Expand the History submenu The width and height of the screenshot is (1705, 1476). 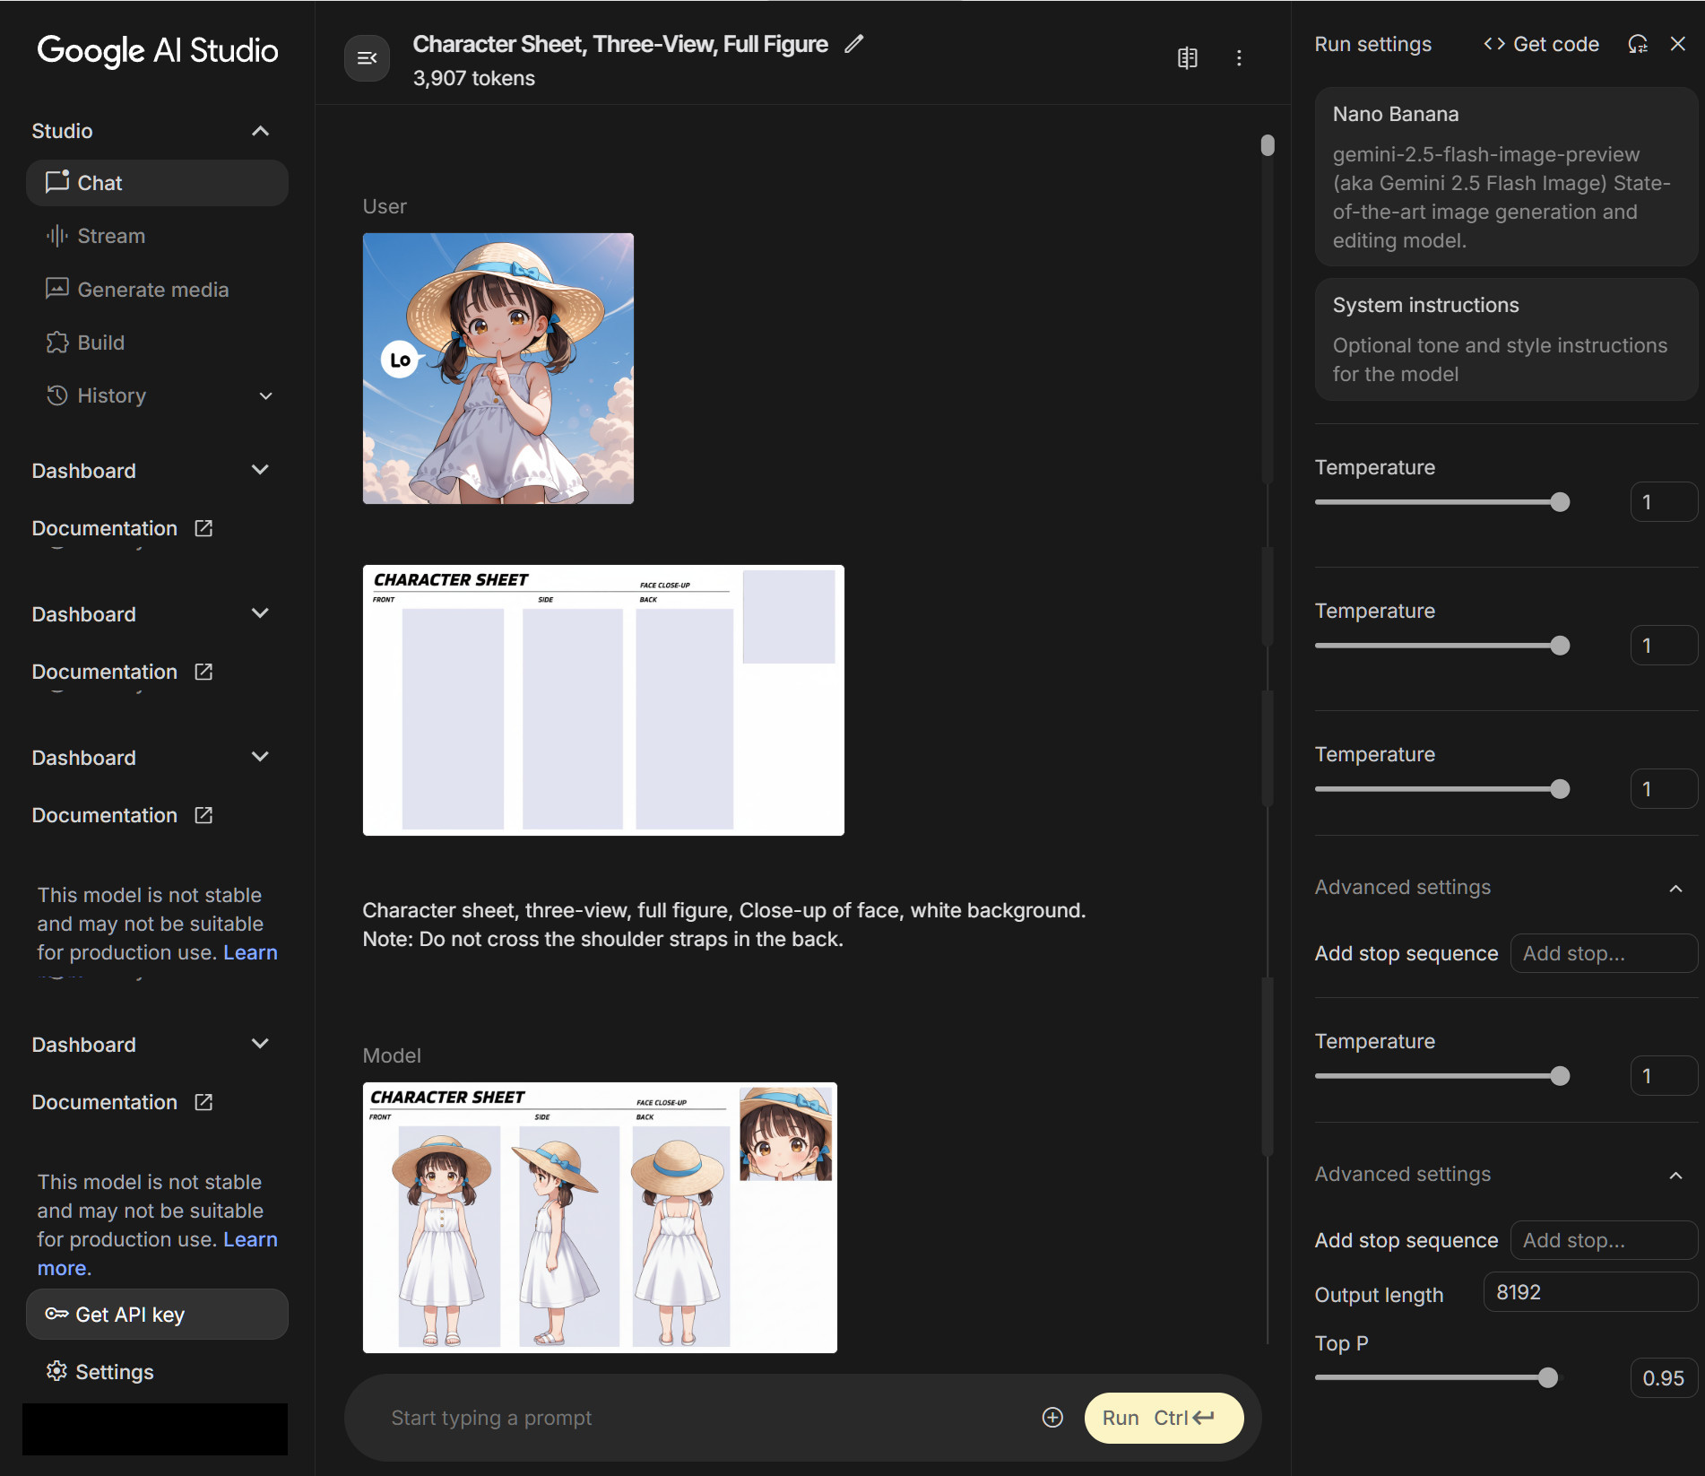tap(265, 395)
